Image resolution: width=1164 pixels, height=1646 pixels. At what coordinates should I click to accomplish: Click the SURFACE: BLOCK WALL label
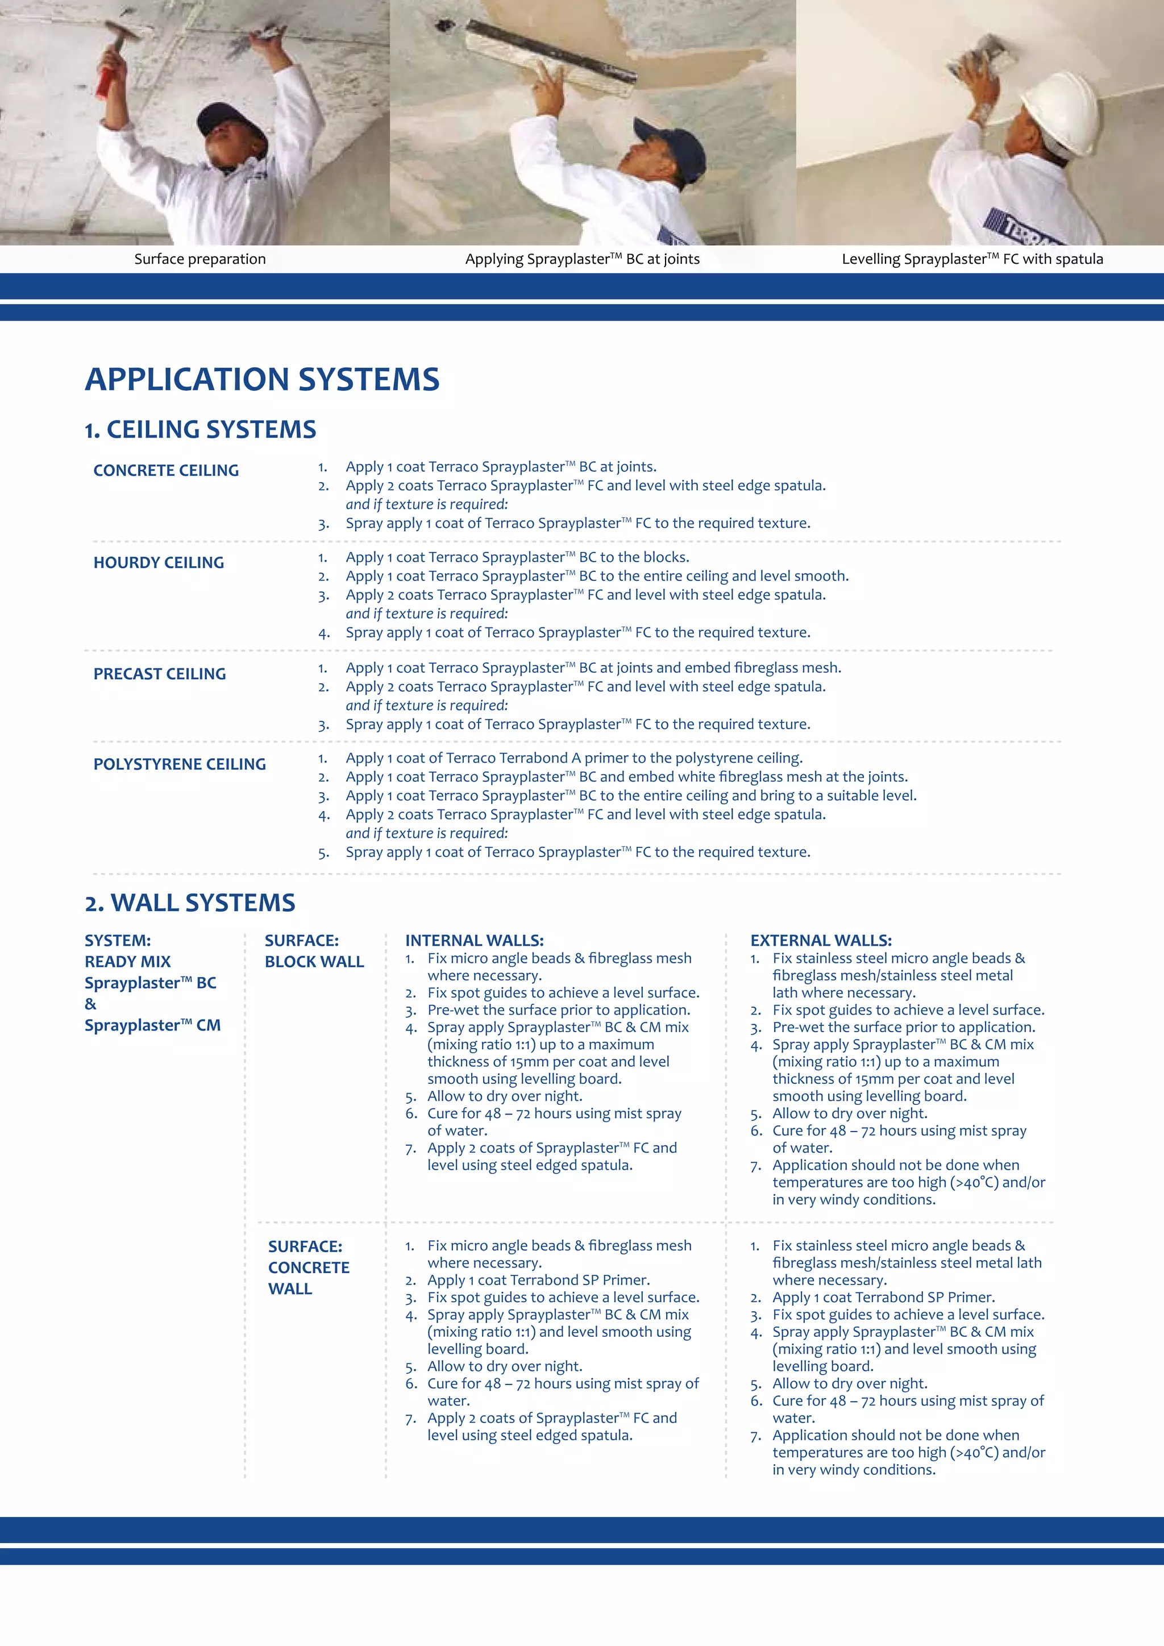click(x=314, y=951)
